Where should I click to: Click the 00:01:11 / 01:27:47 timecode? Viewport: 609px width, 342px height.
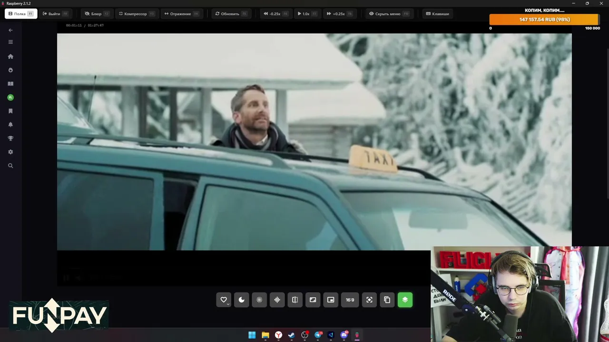click(85, 25)
